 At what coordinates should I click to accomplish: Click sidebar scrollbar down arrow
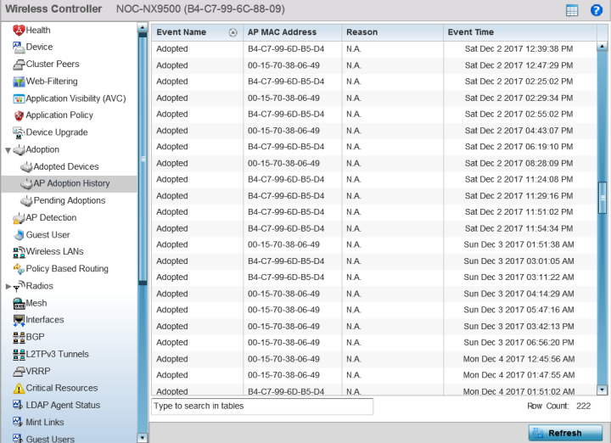143,438
